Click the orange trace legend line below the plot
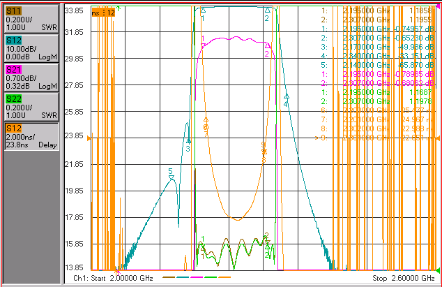The width and height of the screenshot is (442, 287). click(224, 277)
